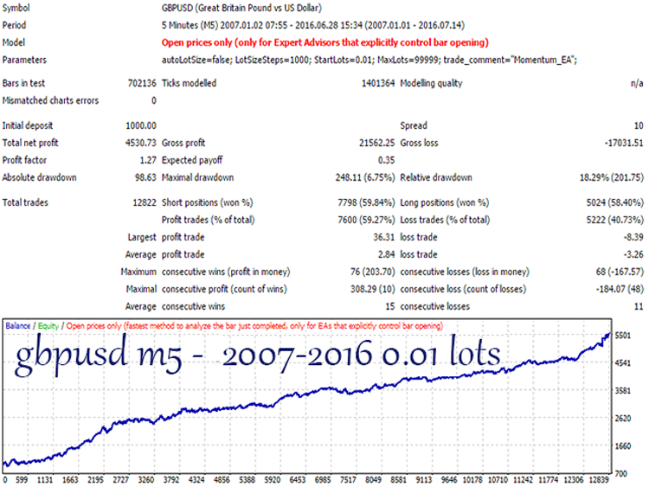Click profit factor value 1.27
The image size is (649, 487).
(148, 160)
